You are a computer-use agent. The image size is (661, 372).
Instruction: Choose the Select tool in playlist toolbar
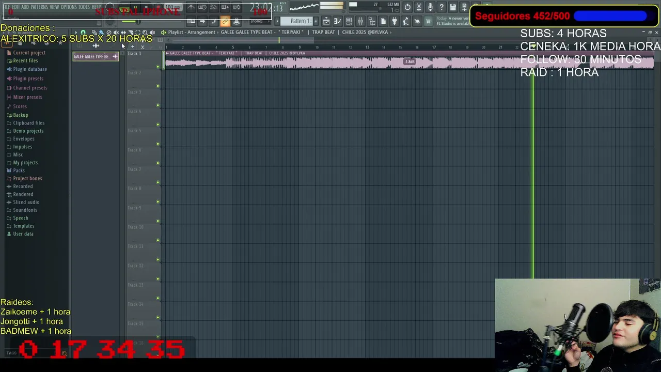point(138,32)
